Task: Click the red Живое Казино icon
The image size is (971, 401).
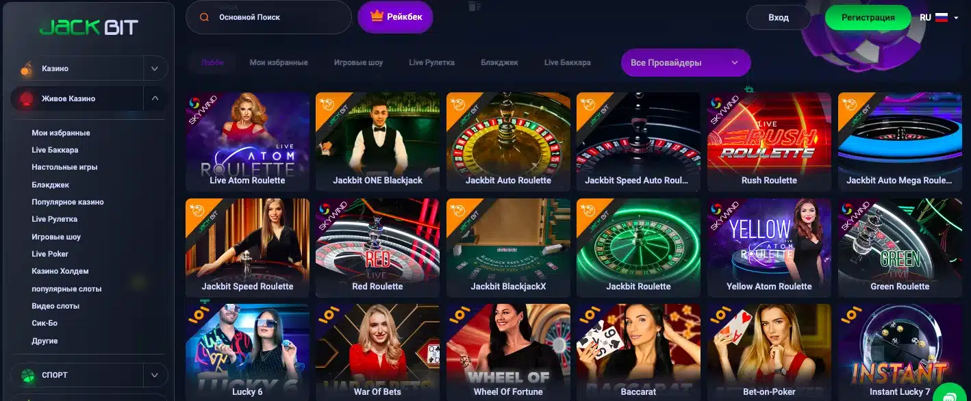Action: click(x=27, y=99)
